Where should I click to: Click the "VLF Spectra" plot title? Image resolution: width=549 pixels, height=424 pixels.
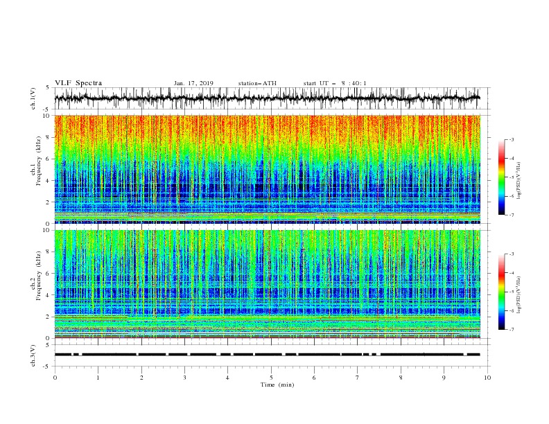(78, 83)
